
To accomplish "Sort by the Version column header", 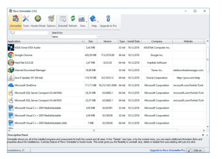I will (107, 41).
